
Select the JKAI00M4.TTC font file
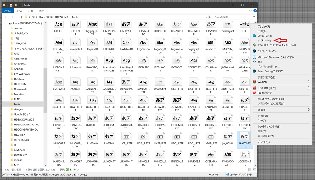point(59,158)
